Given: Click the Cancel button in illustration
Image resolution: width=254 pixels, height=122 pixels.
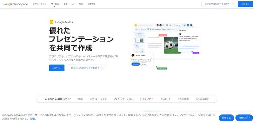Looking at the screenshot, I should tap(144, 64).
